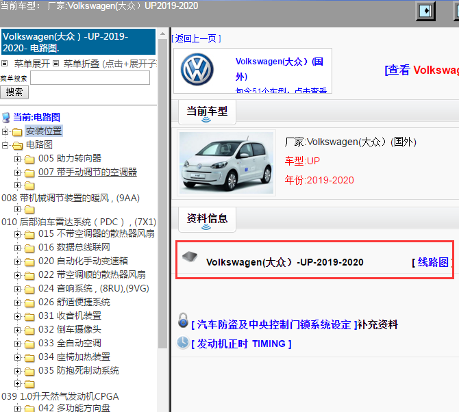Open the Volkswagen(大众)(国外) link
This screenshot has height=412, width=459.
[280, 69]
